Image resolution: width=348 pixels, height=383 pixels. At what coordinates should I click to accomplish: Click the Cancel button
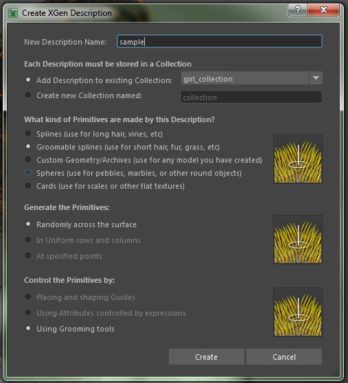[x=284, y=357]
